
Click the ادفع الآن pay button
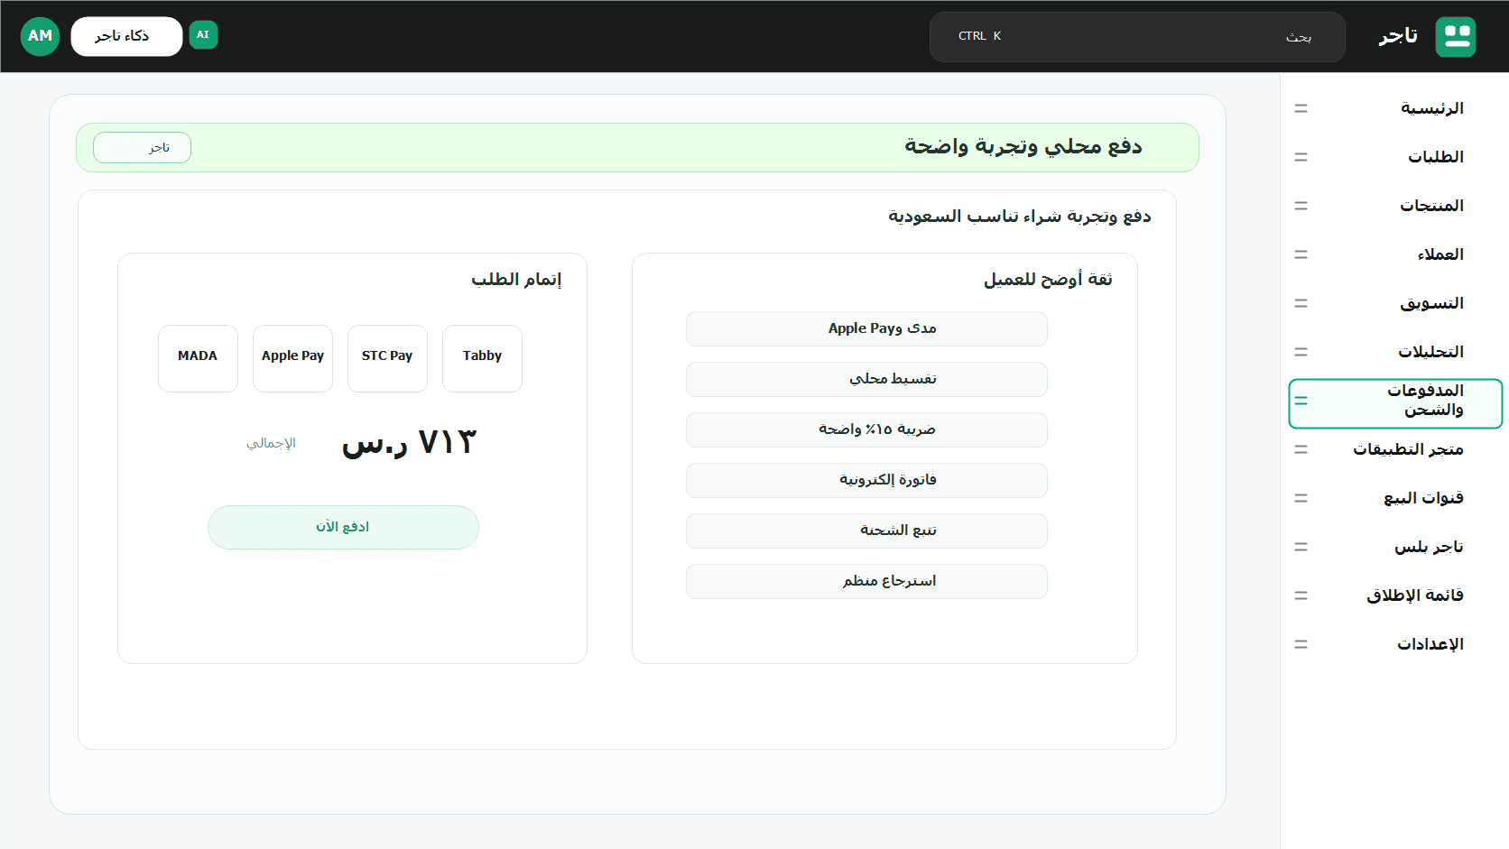click(343, 527)
